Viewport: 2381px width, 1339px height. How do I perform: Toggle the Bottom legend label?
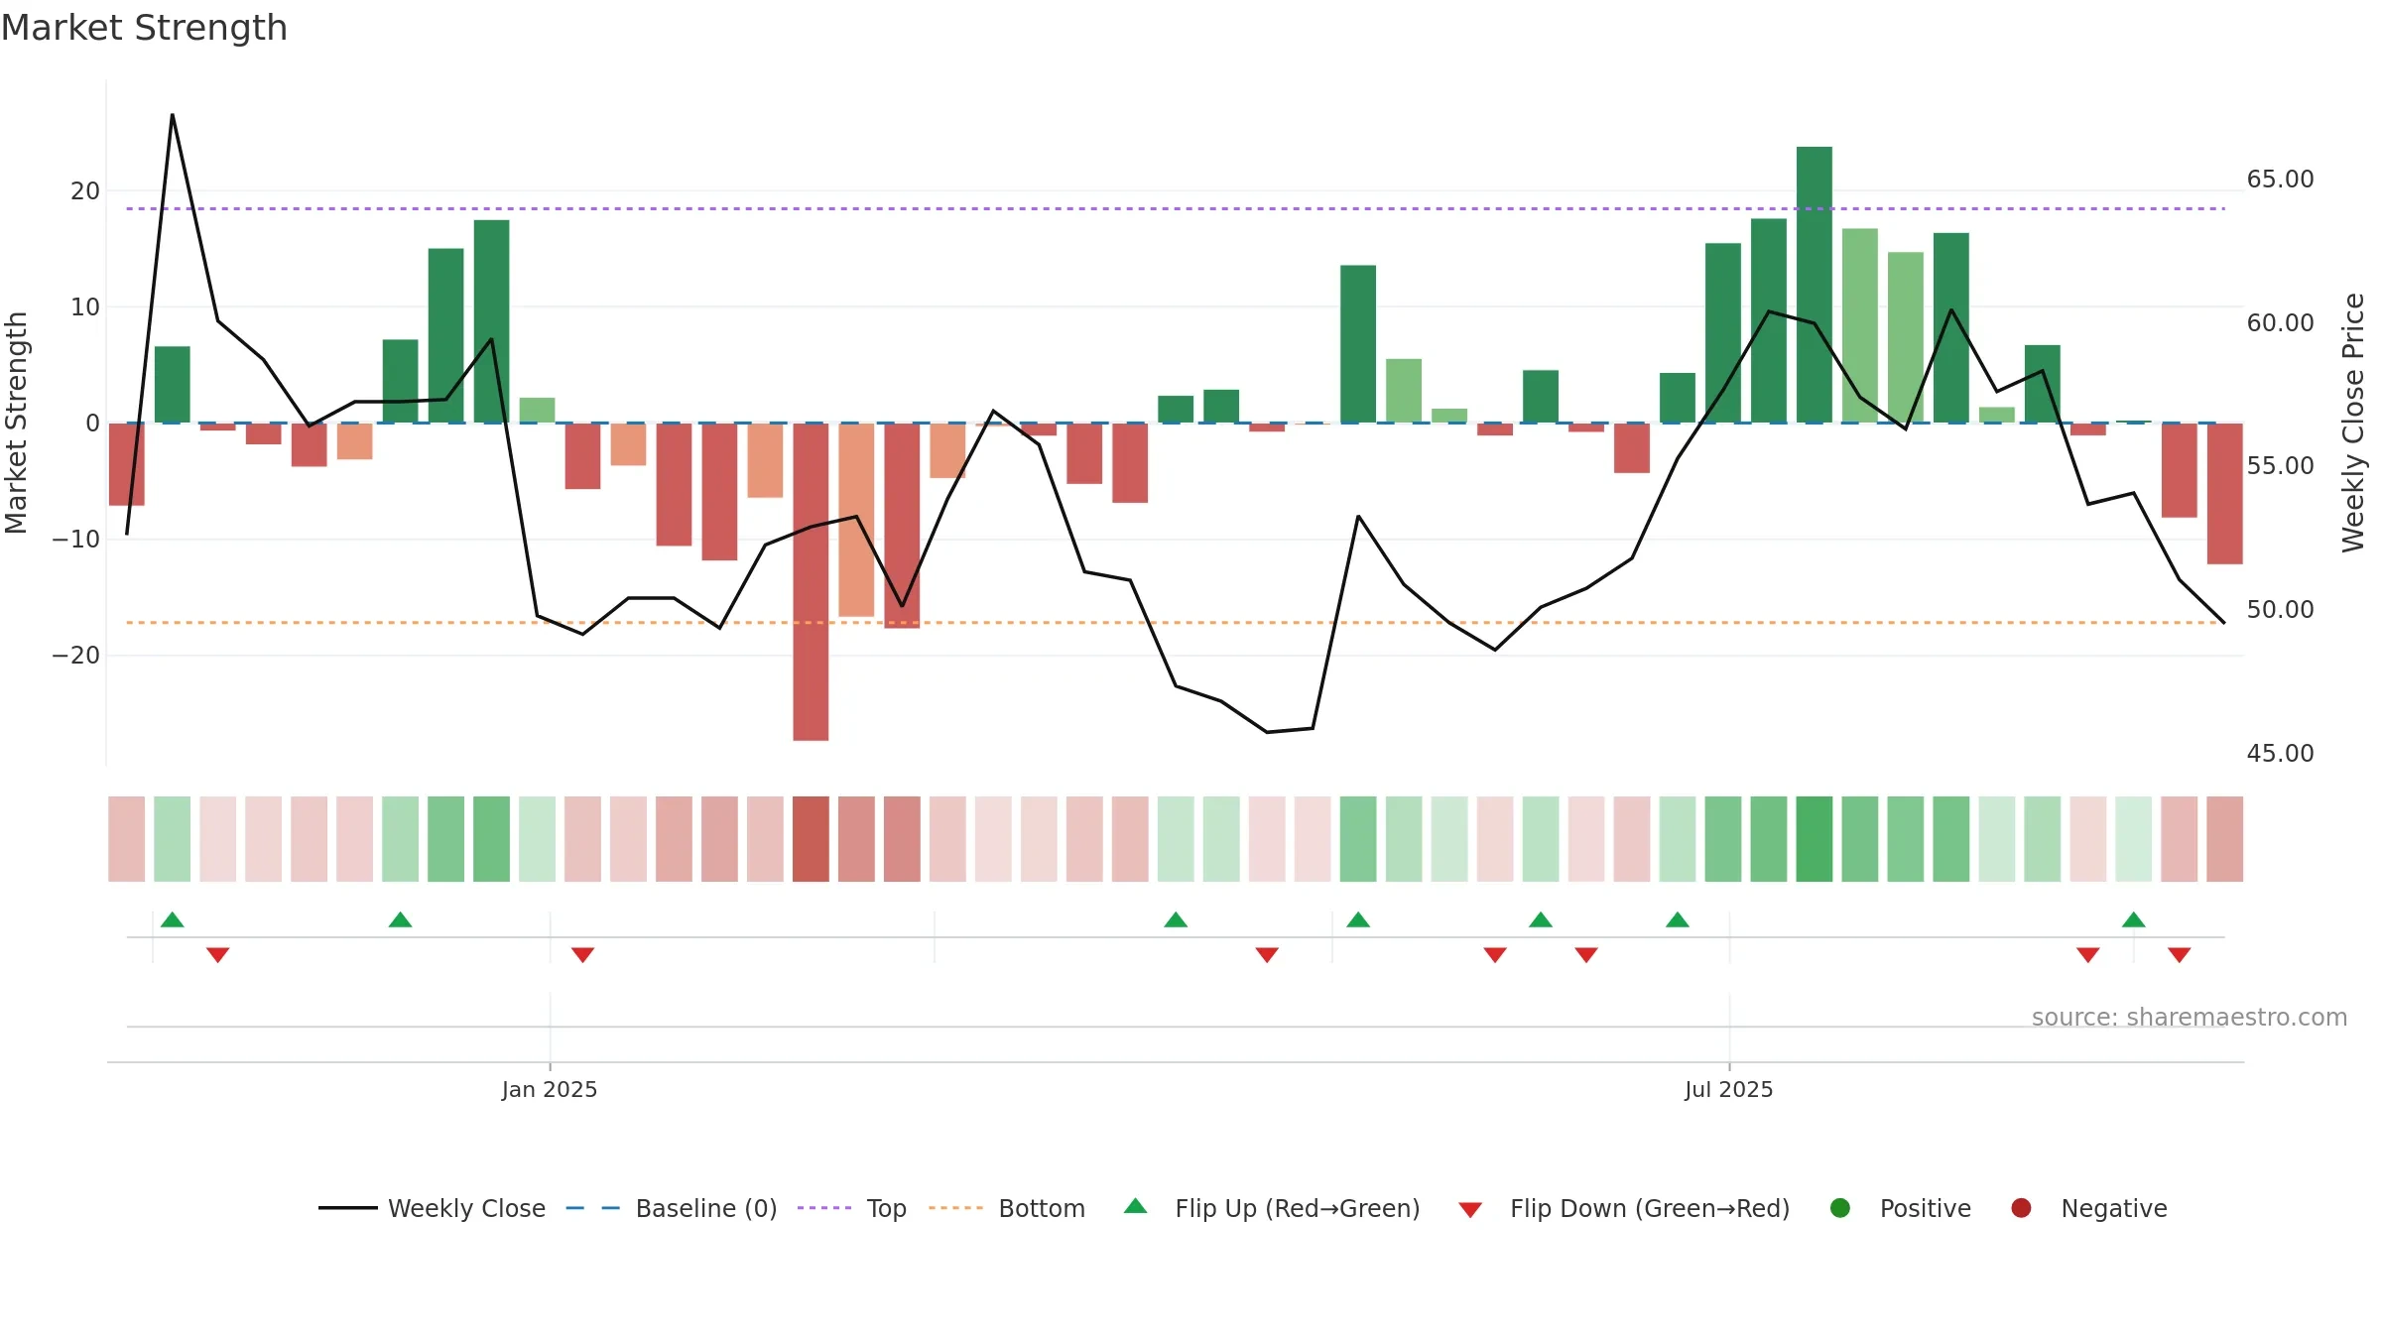click(1042, 1208)
